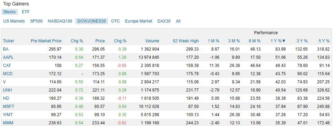Viewport: 335px width, 126px height.
Task: Sort by 52 Week High header
Action: coord(186,41)
